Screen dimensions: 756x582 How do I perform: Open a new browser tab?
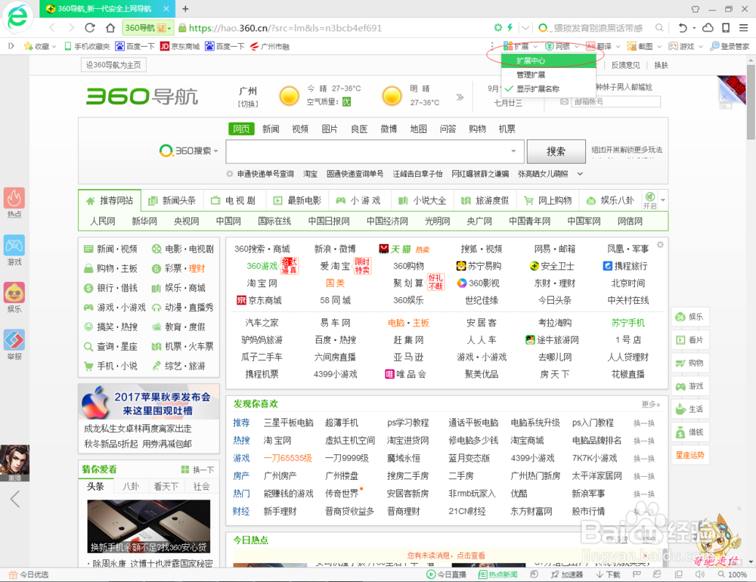tap(185, 8)
